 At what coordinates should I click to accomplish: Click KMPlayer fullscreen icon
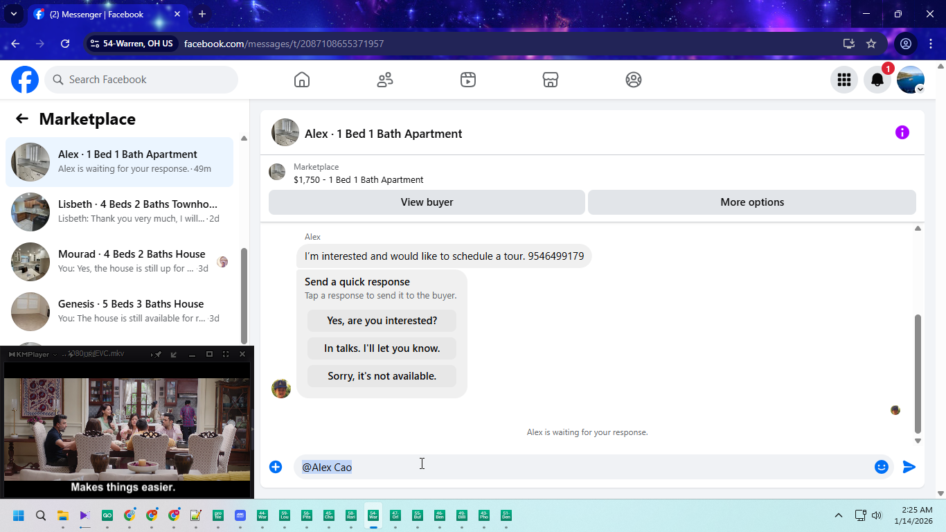click(x=226, y=354)
